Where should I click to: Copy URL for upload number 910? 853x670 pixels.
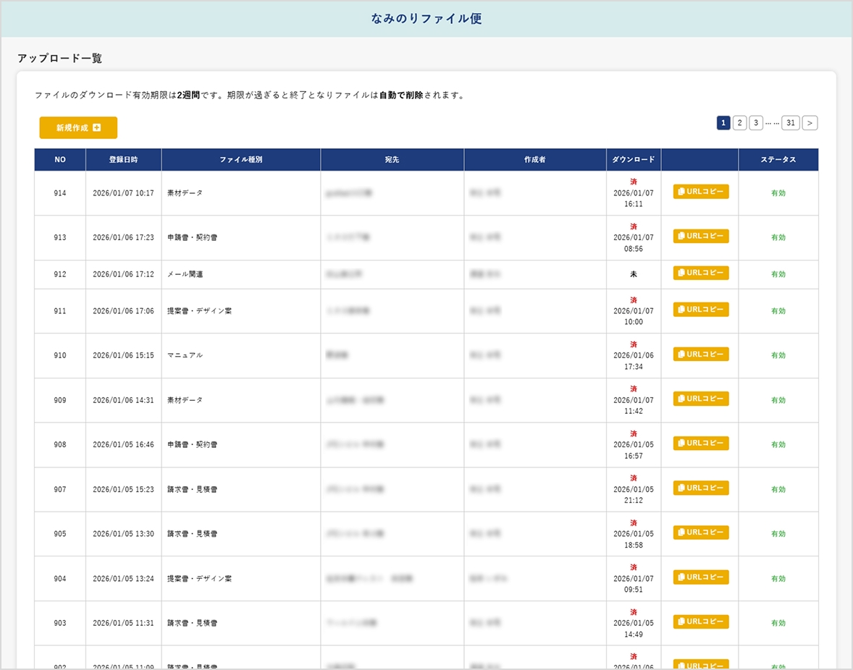pyautogui.click(x=701, y=354)
